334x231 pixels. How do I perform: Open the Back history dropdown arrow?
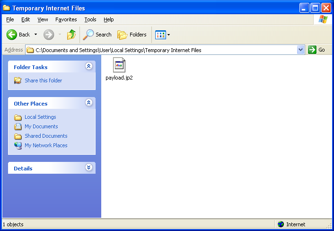(x=35, y=35)
